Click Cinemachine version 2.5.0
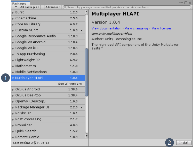193x150 pixels. tap(74, 18)
